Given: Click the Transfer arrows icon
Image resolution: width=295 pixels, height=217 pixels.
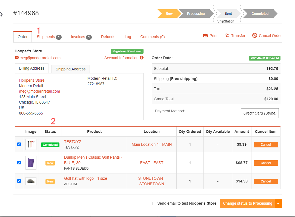Looking at the screenshot, I should 227,35.
